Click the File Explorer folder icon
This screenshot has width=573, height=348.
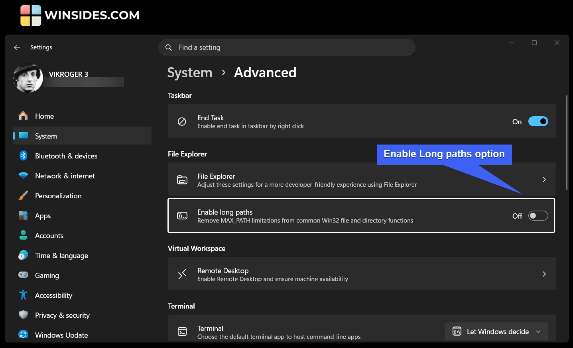tap(182, 180)
